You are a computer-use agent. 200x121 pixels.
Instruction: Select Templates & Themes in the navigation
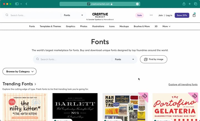50,26
